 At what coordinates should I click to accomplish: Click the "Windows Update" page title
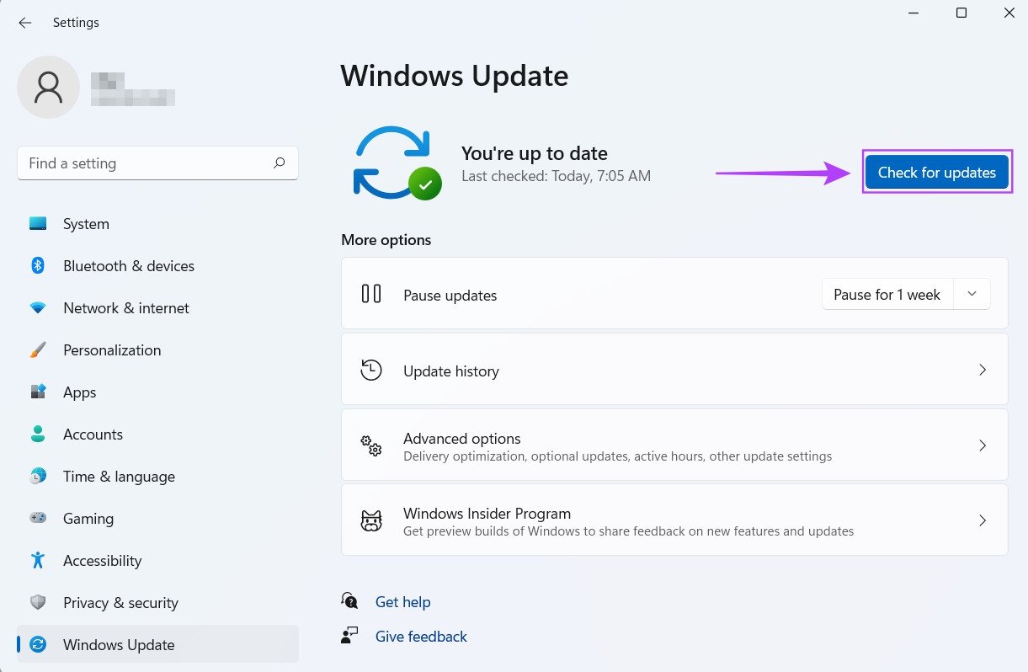tap(455, 76)
